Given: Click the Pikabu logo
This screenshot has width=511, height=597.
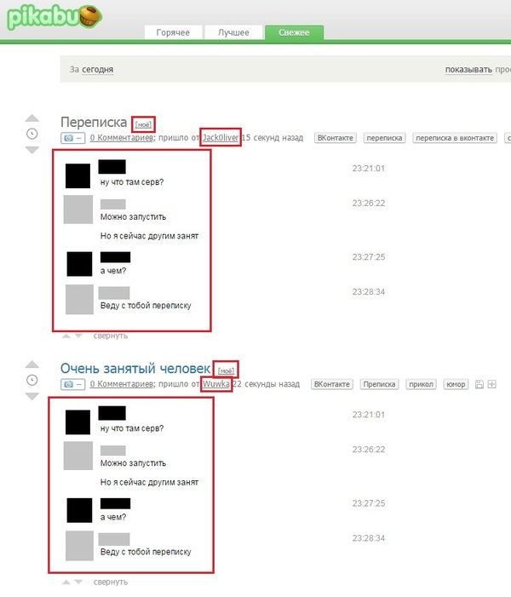Looking at the screenshot, I should pos(53,16).
